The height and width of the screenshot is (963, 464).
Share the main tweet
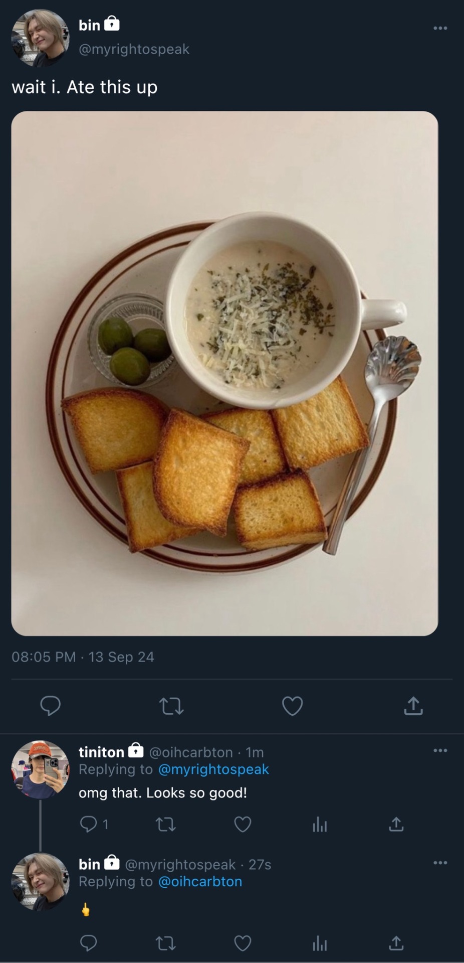(x=413, y=706)
